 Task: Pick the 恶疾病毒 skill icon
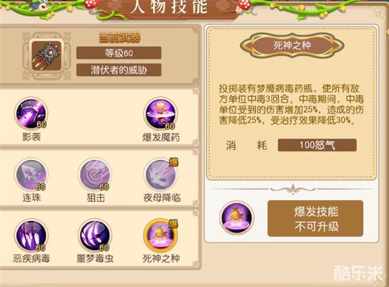31,235
